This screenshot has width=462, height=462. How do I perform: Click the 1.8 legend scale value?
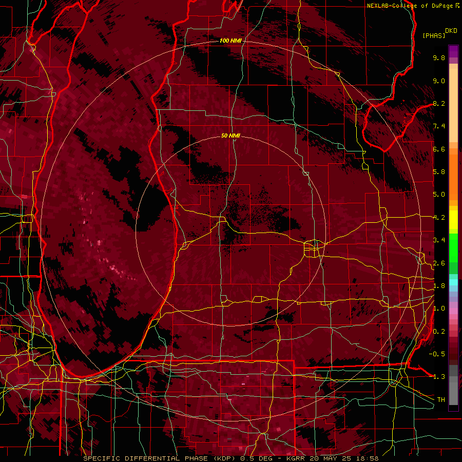tap(439, 286)
